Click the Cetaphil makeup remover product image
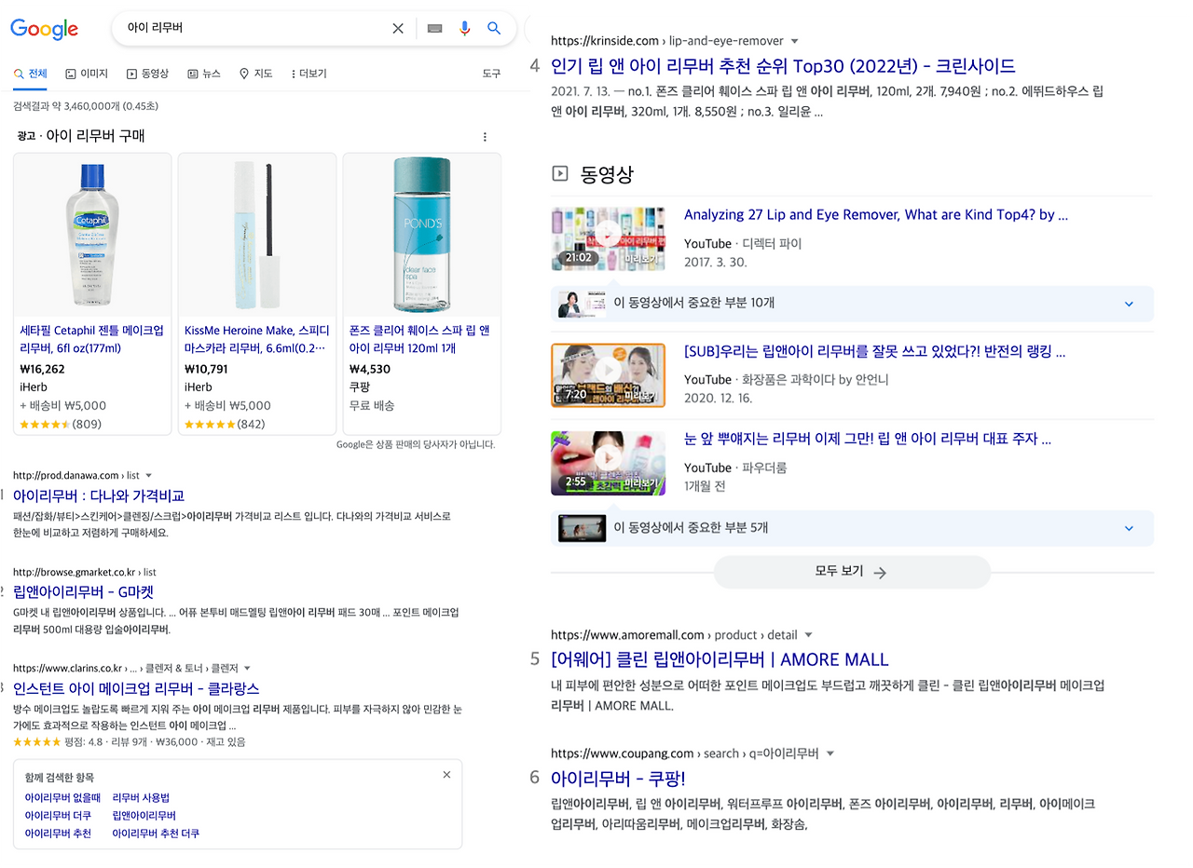Viewport: 1193px width, 868px height. pos(92,237)
